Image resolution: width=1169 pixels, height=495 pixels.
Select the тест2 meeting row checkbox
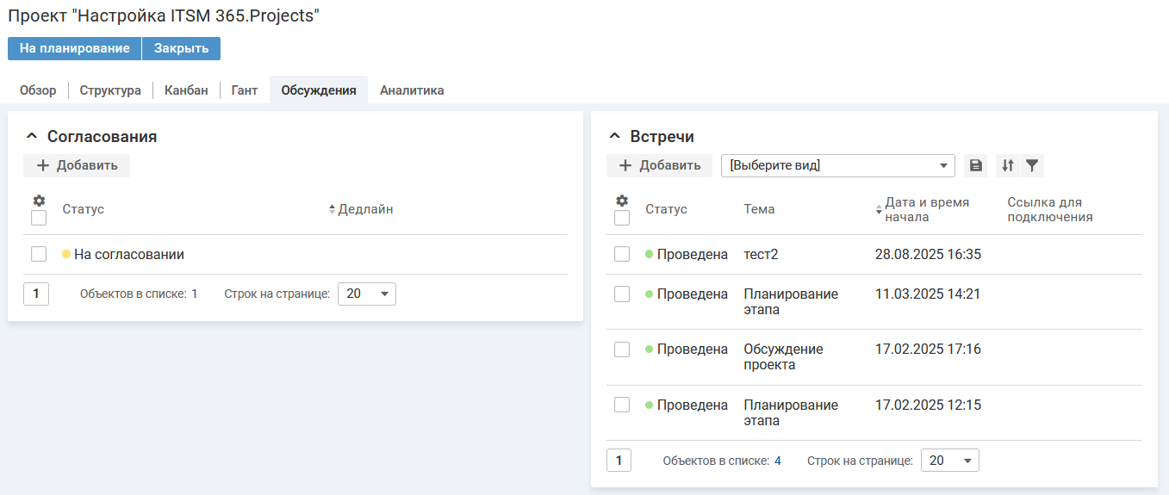(x=622, y=254)
